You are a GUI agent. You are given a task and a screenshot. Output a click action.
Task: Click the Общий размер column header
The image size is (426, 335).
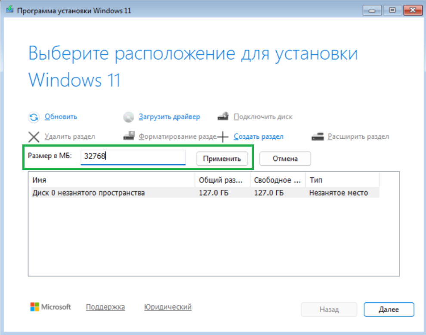(x=222, y=180)
